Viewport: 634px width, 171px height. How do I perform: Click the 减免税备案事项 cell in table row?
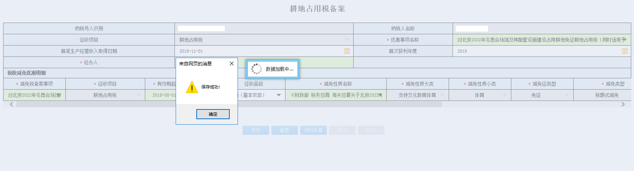click(34, 95)
